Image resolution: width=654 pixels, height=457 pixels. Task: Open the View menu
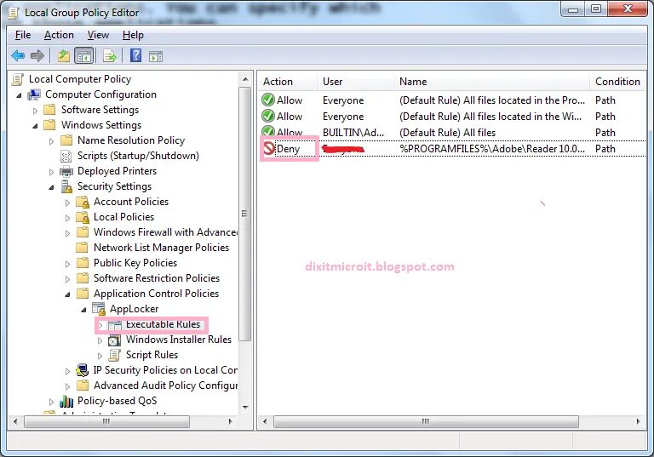tap(98, 35)
